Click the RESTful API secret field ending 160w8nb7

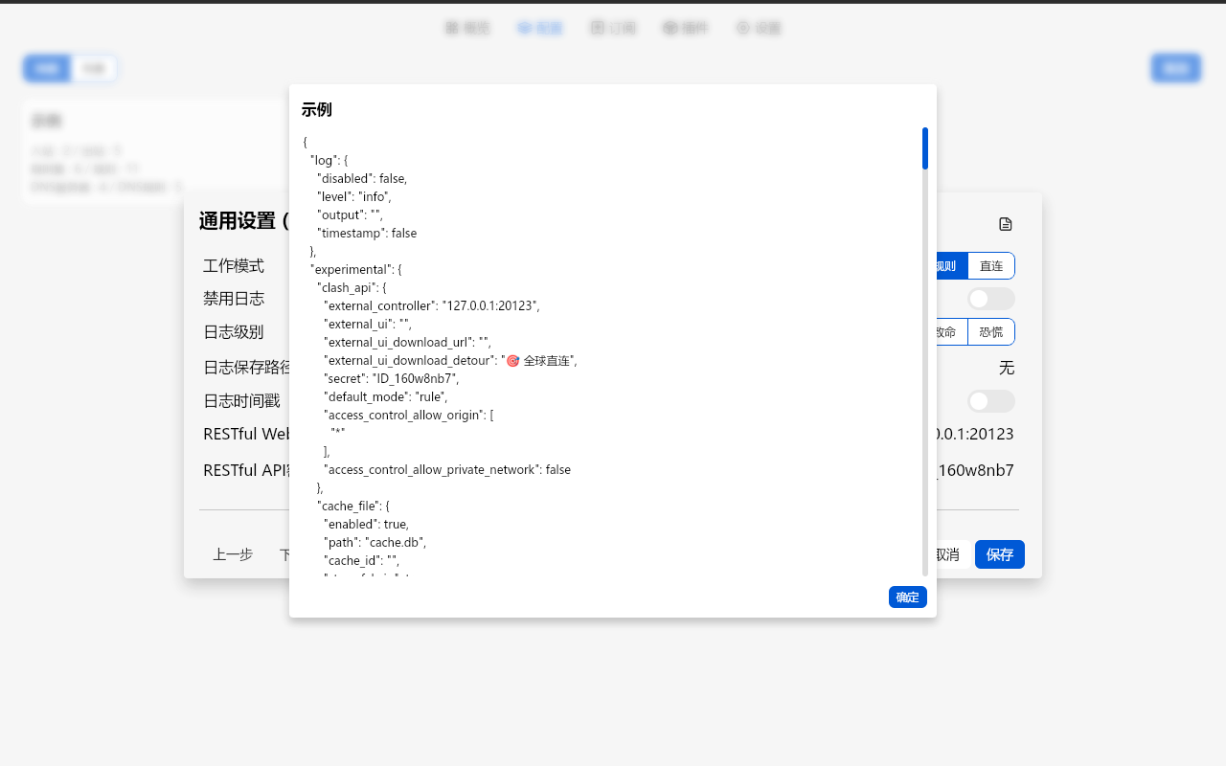[976, 470]
